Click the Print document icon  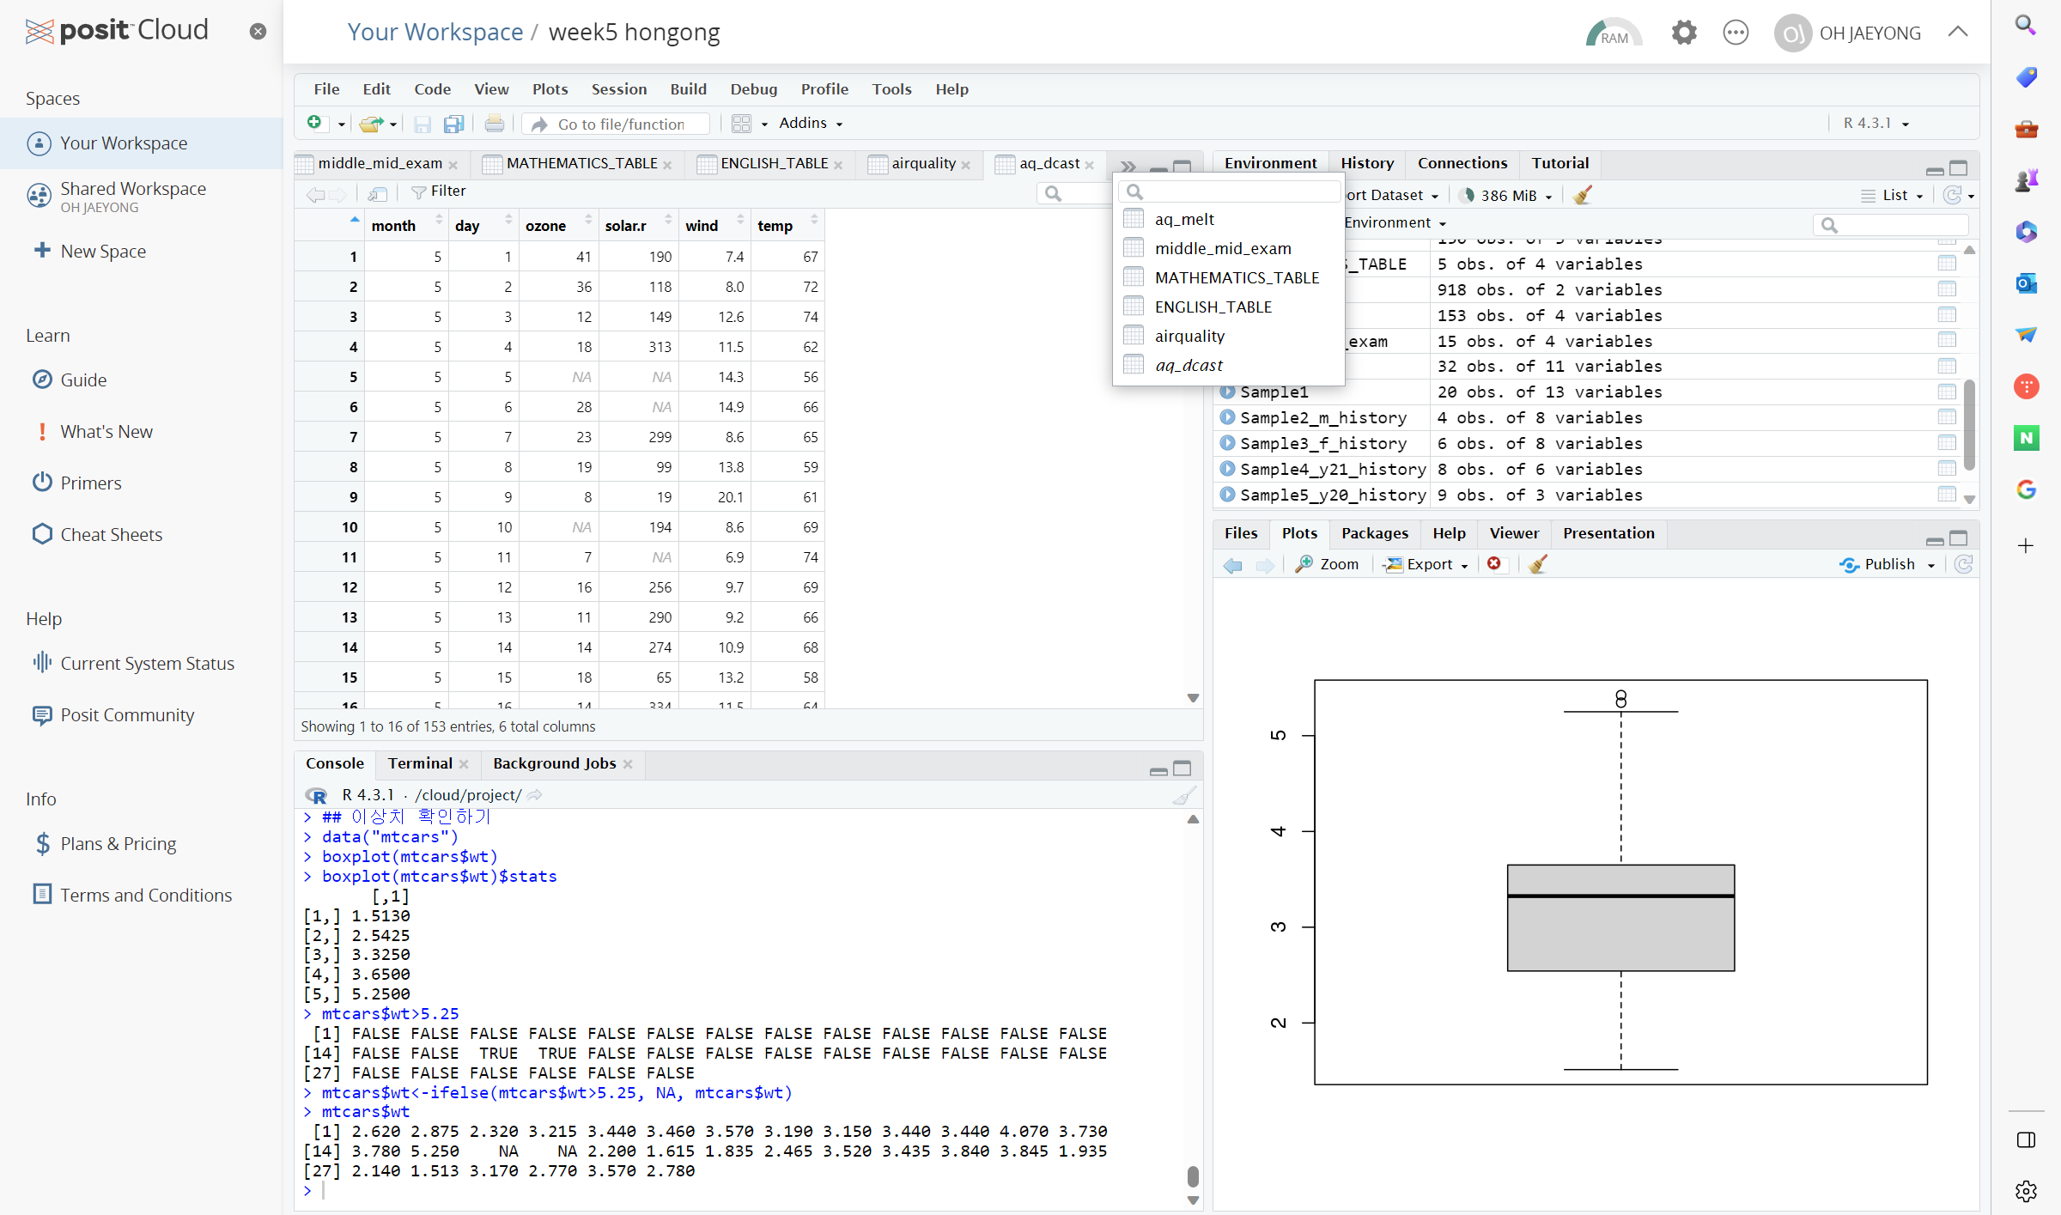(495, 125)
